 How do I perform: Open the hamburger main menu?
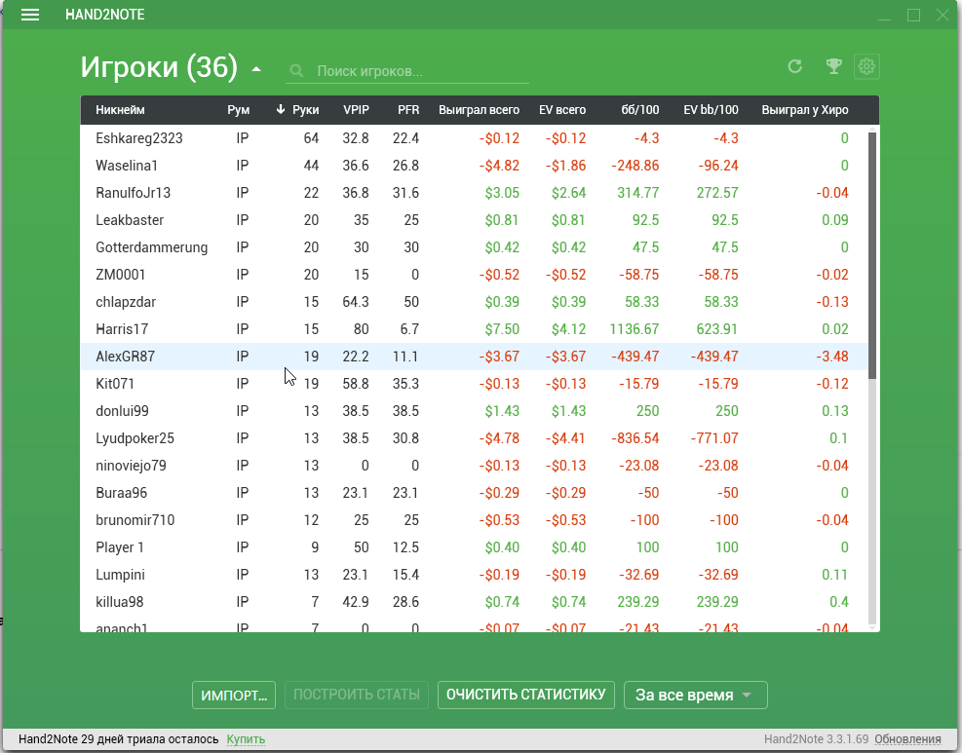pos(30,15)
